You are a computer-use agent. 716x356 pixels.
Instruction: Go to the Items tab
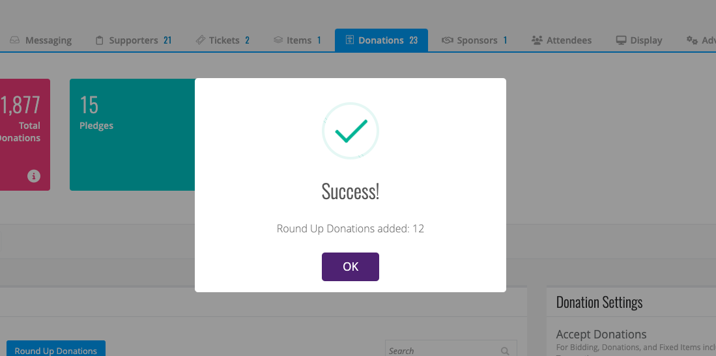click(297, 40)
